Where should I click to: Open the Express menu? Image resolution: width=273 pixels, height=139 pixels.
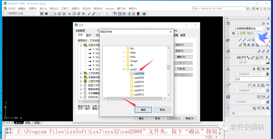(110, 9)
